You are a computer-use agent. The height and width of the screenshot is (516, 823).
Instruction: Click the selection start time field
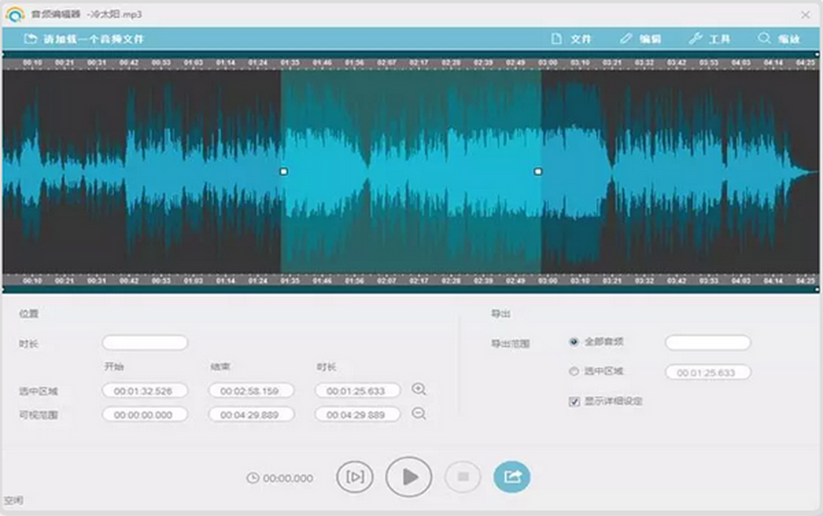(145, 390)
